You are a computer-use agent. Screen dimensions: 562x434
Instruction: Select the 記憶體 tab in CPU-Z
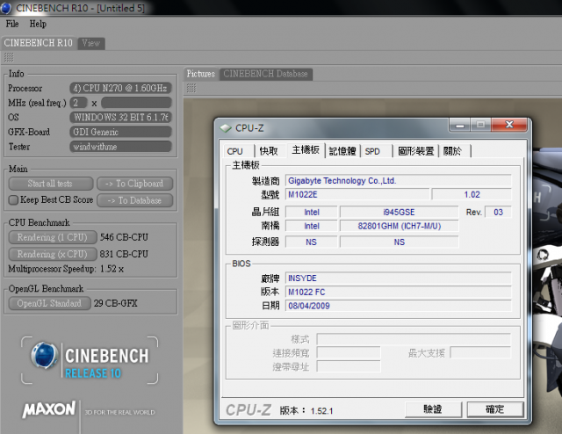point(342,151)
